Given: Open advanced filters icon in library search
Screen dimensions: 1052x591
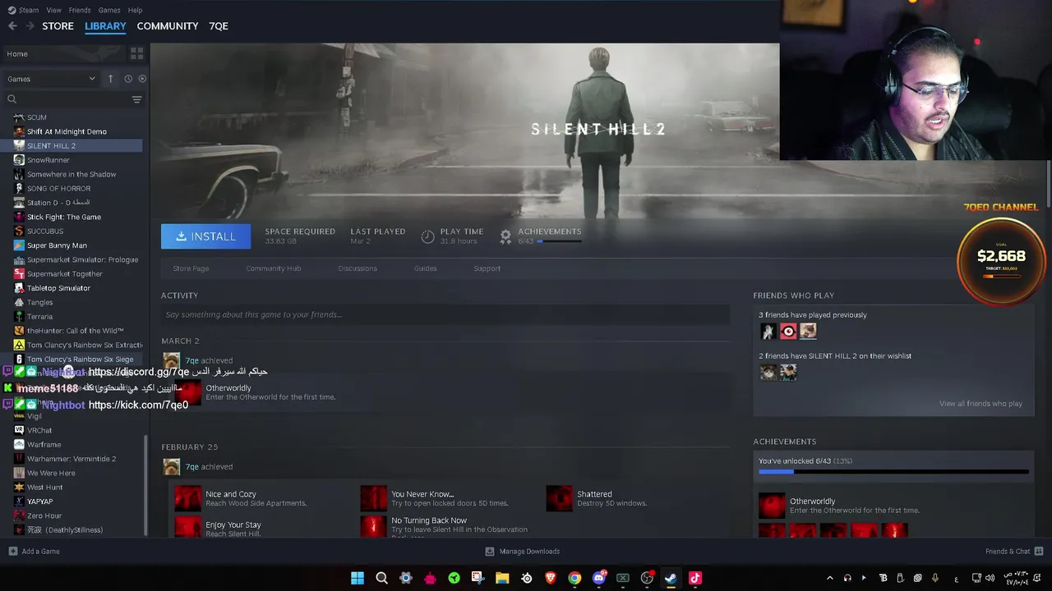Looking at the screenshot, I should coord(136,99).
